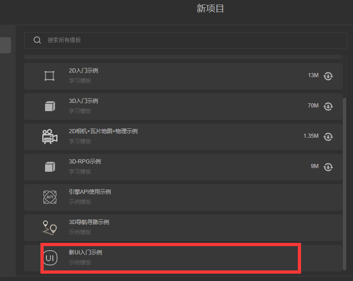Focus the 搜索所有模板 search field
This screenshot has width=353, height=281.
click(x=186, y=40)
